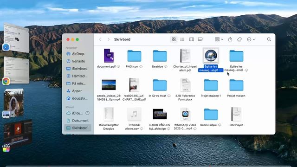Select the Radio Pâque folder
The height and width of the screenshot is (167, 297).
click(211, 115)
